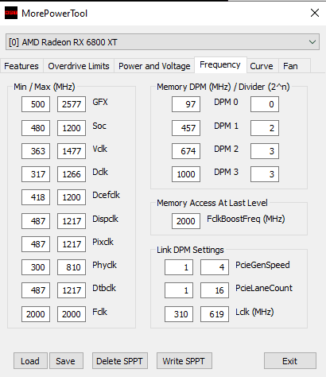Click the Load button

pyautogui.click(x=30, y=361)
